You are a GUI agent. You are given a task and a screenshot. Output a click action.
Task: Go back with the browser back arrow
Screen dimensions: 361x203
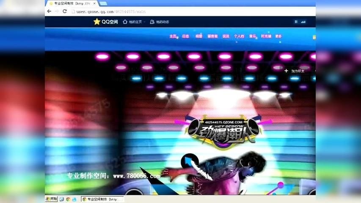[x=49, y=11]
